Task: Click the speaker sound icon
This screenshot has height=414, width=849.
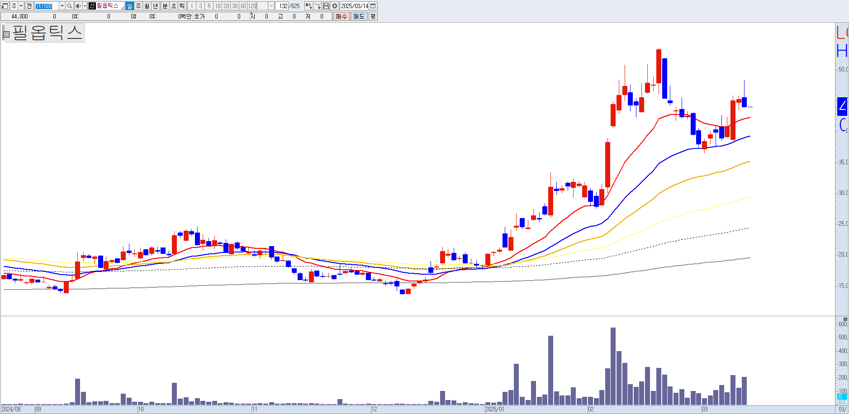Action: click(x=78, y=6)
